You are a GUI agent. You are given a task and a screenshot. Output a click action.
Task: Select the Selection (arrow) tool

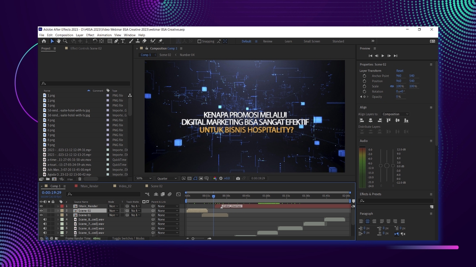click(52, 41)
